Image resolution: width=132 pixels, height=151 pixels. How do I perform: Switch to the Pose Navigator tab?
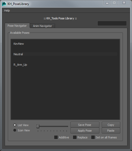point(17,26)
